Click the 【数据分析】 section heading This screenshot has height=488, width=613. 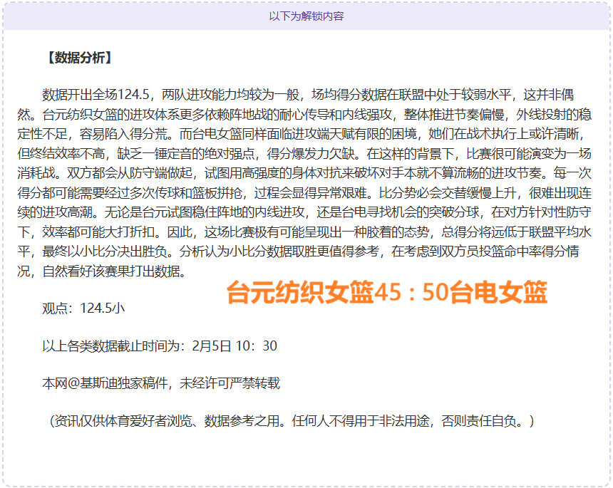point(78,58)
